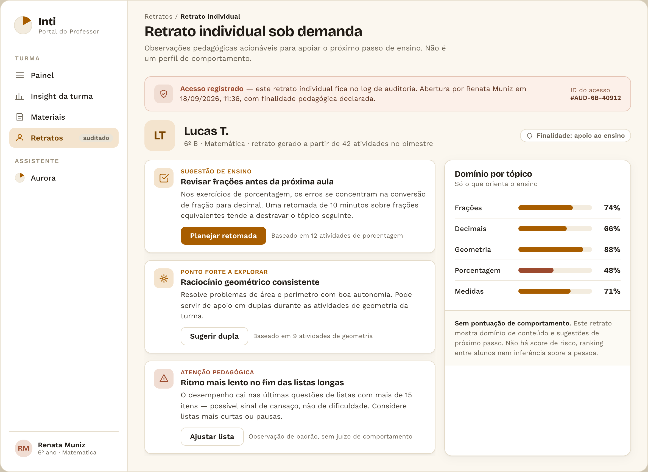Click the LT student avatar
648x472 pixels.
tap(160, 136)
